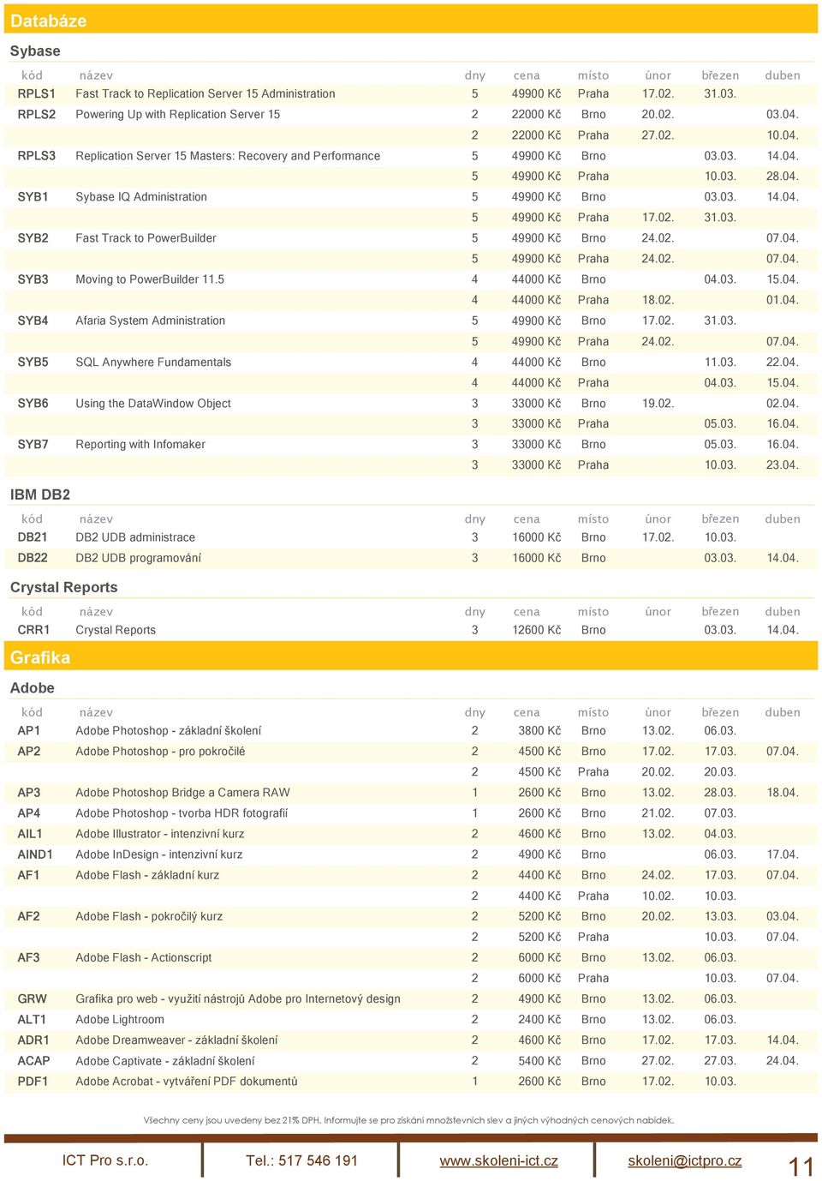Click 'Replication Server 15 Masters: Recovery and Performance'
The image size is (822, 1181).
click(228, 156)
